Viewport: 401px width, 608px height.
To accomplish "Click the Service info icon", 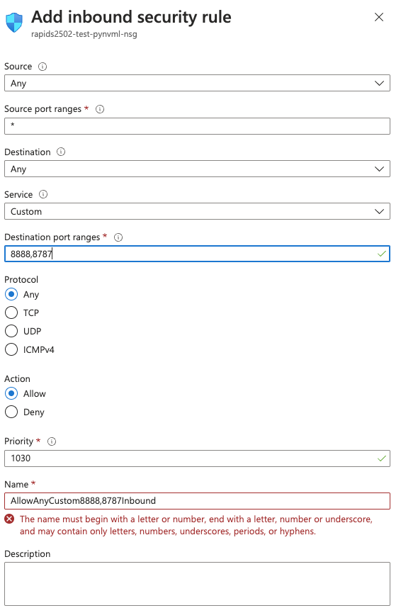I will (43, 194).
